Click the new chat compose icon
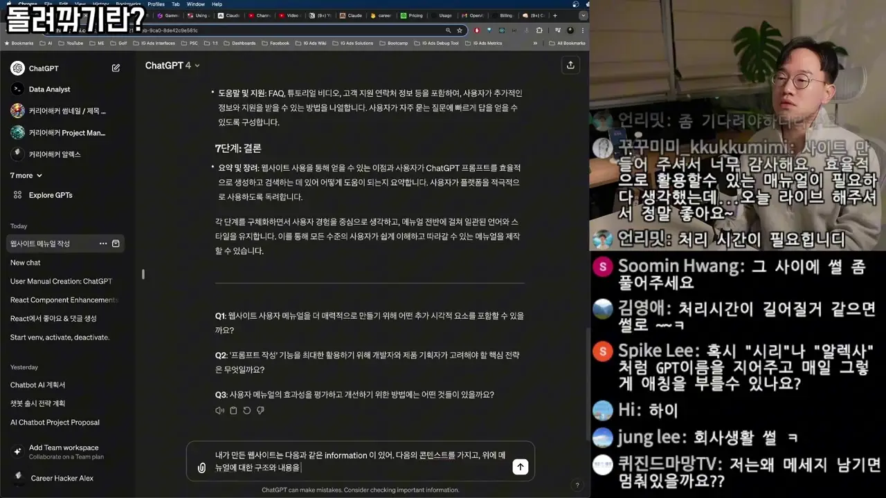The height and width of the screenshot is (498, 886). tap(116, 68)
